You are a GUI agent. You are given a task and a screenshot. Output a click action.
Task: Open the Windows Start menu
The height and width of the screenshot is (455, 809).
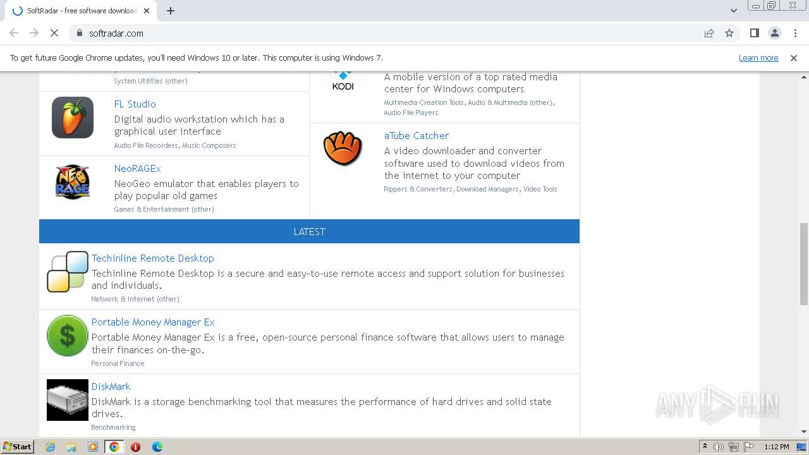(x=17, y=446)
